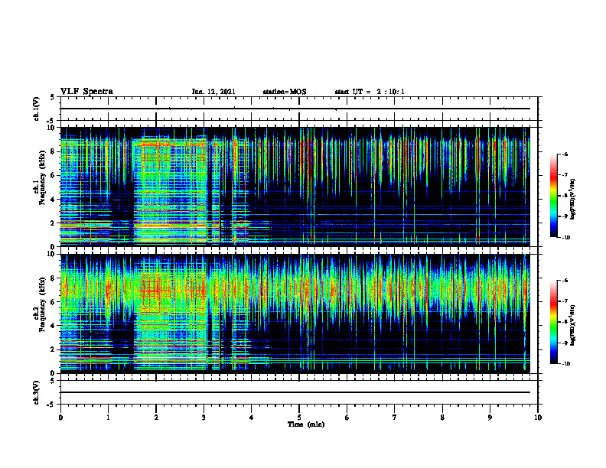Screen dimensions: 606x468
Task: Click the time axis tick label "10"
Action: pos(538,418)
